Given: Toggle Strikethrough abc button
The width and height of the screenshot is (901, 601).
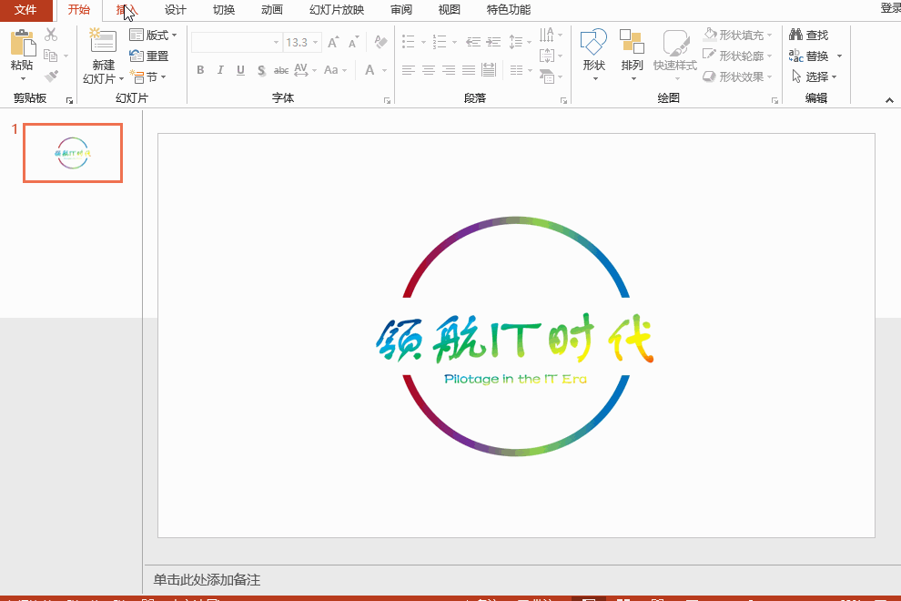Looking at the screenshot, I should [x=281, y=70].
